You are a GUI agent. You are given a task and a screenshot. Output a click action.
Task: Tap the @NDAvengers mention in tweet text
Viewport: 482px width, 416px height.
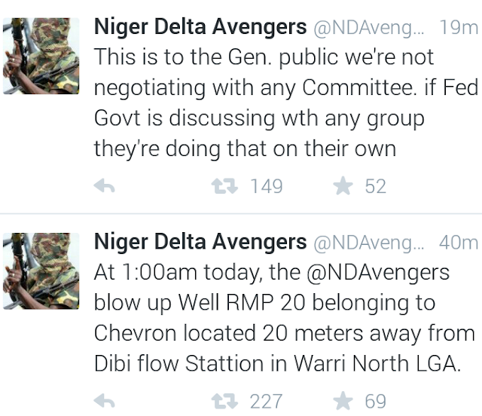pos(378,273)
